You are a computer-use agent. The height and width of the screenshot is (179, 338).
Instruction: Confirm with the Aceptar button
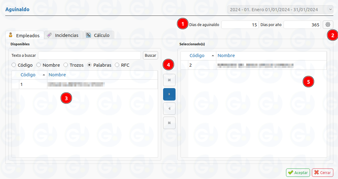[x=298, y=172]
